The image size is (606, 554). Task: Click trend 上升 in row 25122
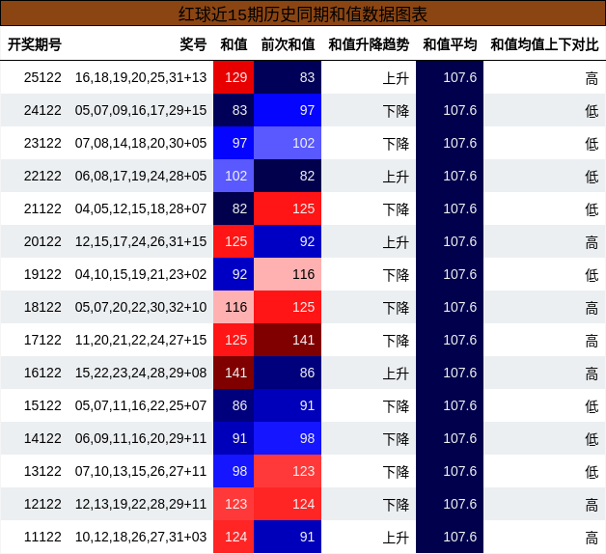click(396, 78)
